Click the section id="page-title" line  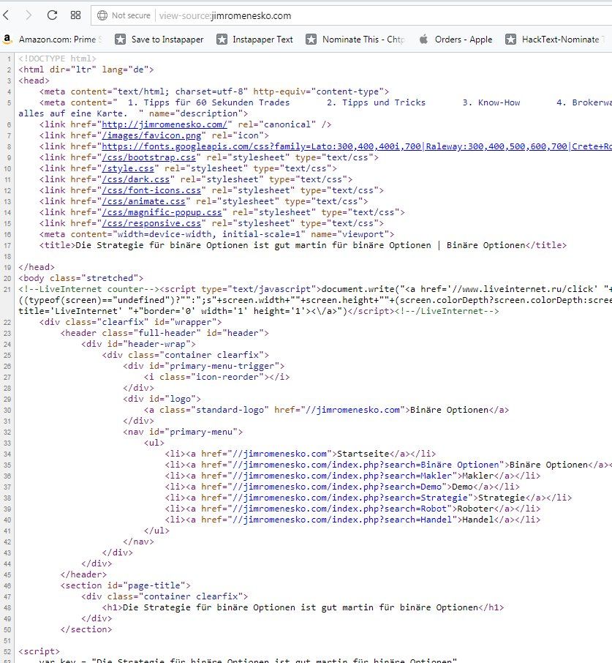tap(126, 585)
